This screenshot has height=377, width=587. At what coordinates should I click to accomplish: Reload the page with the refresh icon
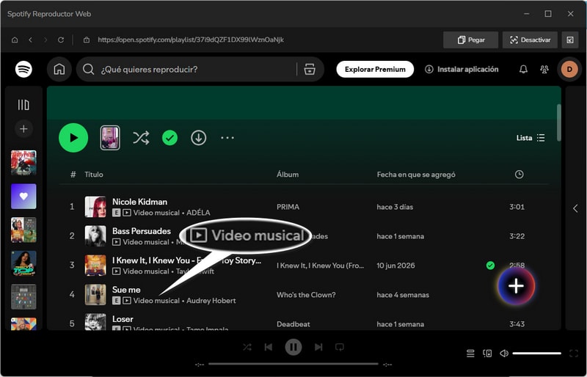point(61,40)
